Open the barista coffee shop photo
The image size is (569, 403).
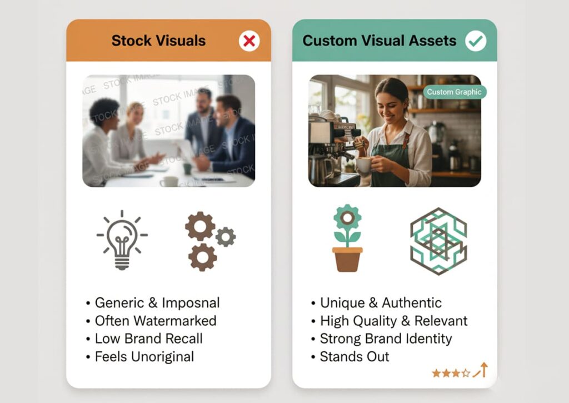pyautogui.click(x=395, y=131)
